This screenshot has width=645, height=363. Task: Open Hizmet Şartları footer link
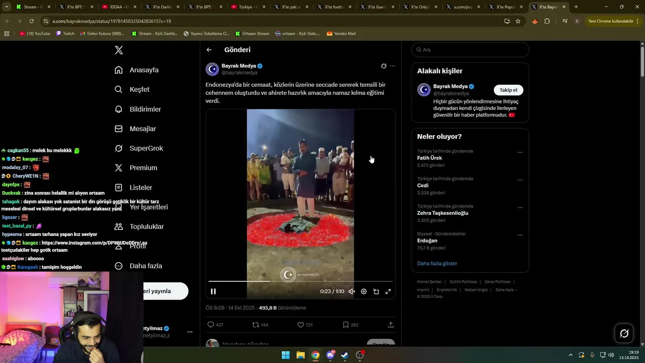coord(429,282)
